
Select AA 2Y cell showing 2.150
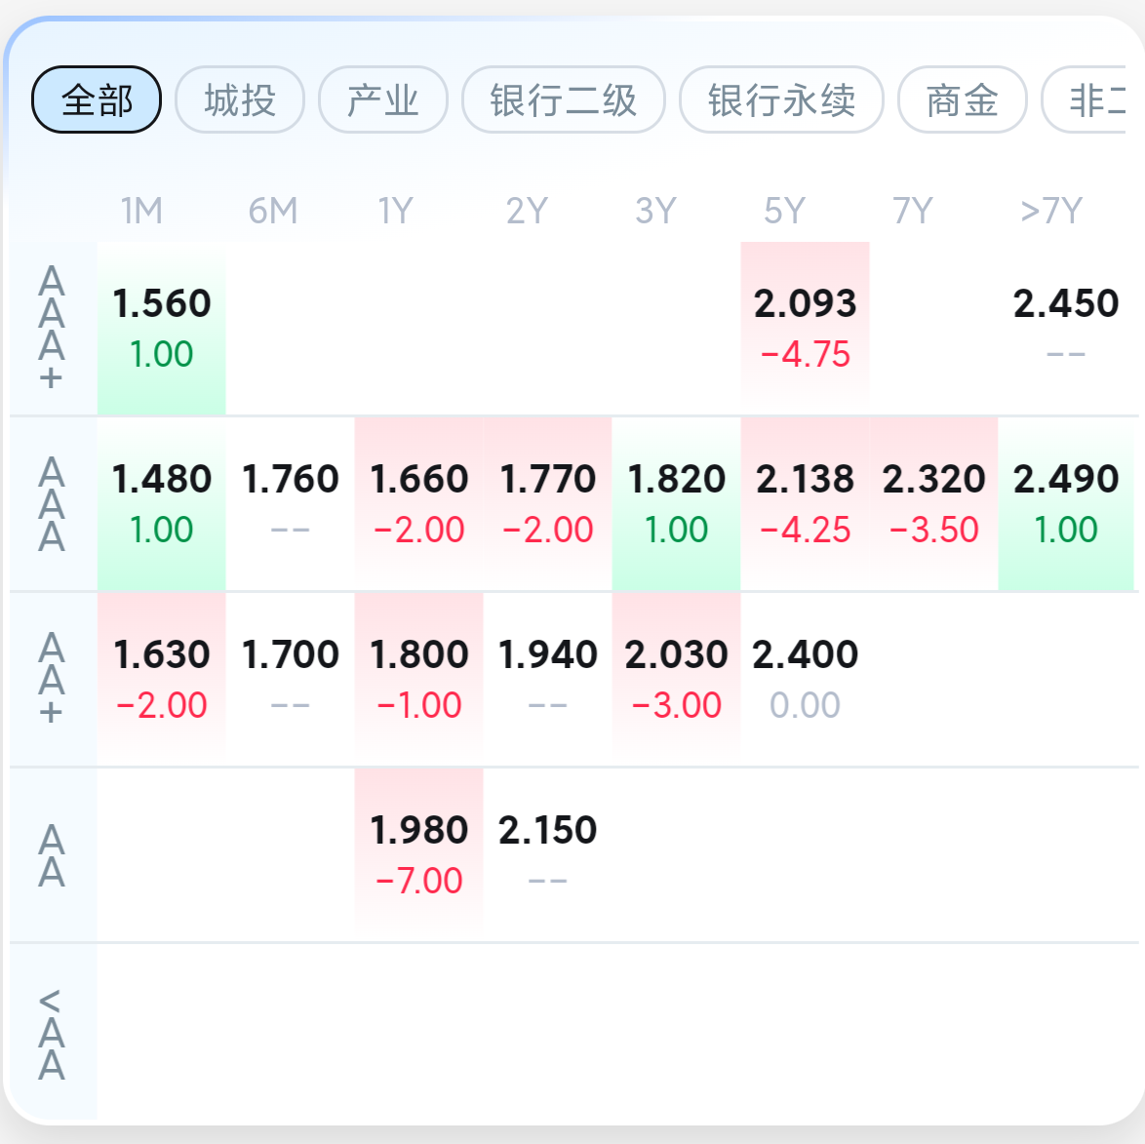tap(547, 854)
